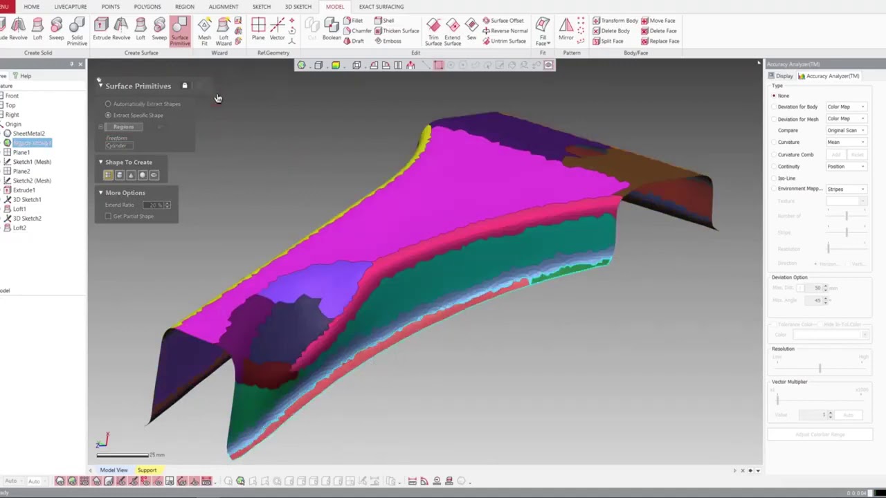This screenshot has width=886, height=498.
Task: Select the Curvature radio option
Action: click(774, 142)
